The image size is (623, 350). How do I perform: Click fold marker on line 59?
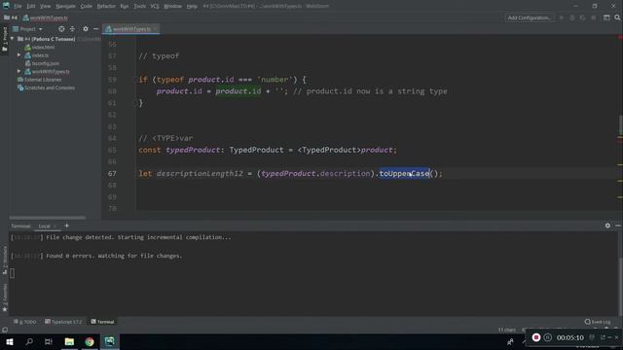(134, 80)
